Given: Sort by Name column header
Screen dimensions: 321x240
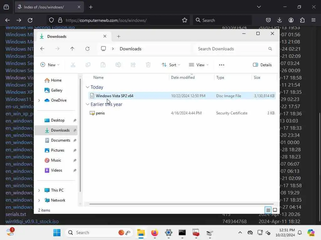Looking at the screenshot, I should 98,77.
